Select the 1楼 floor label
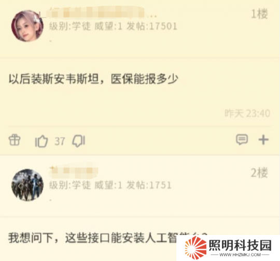 (x=259, y=14)
